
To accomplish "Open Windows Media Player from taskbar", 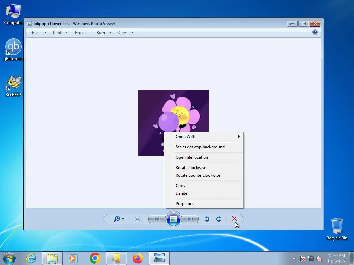I will (73, 258).
